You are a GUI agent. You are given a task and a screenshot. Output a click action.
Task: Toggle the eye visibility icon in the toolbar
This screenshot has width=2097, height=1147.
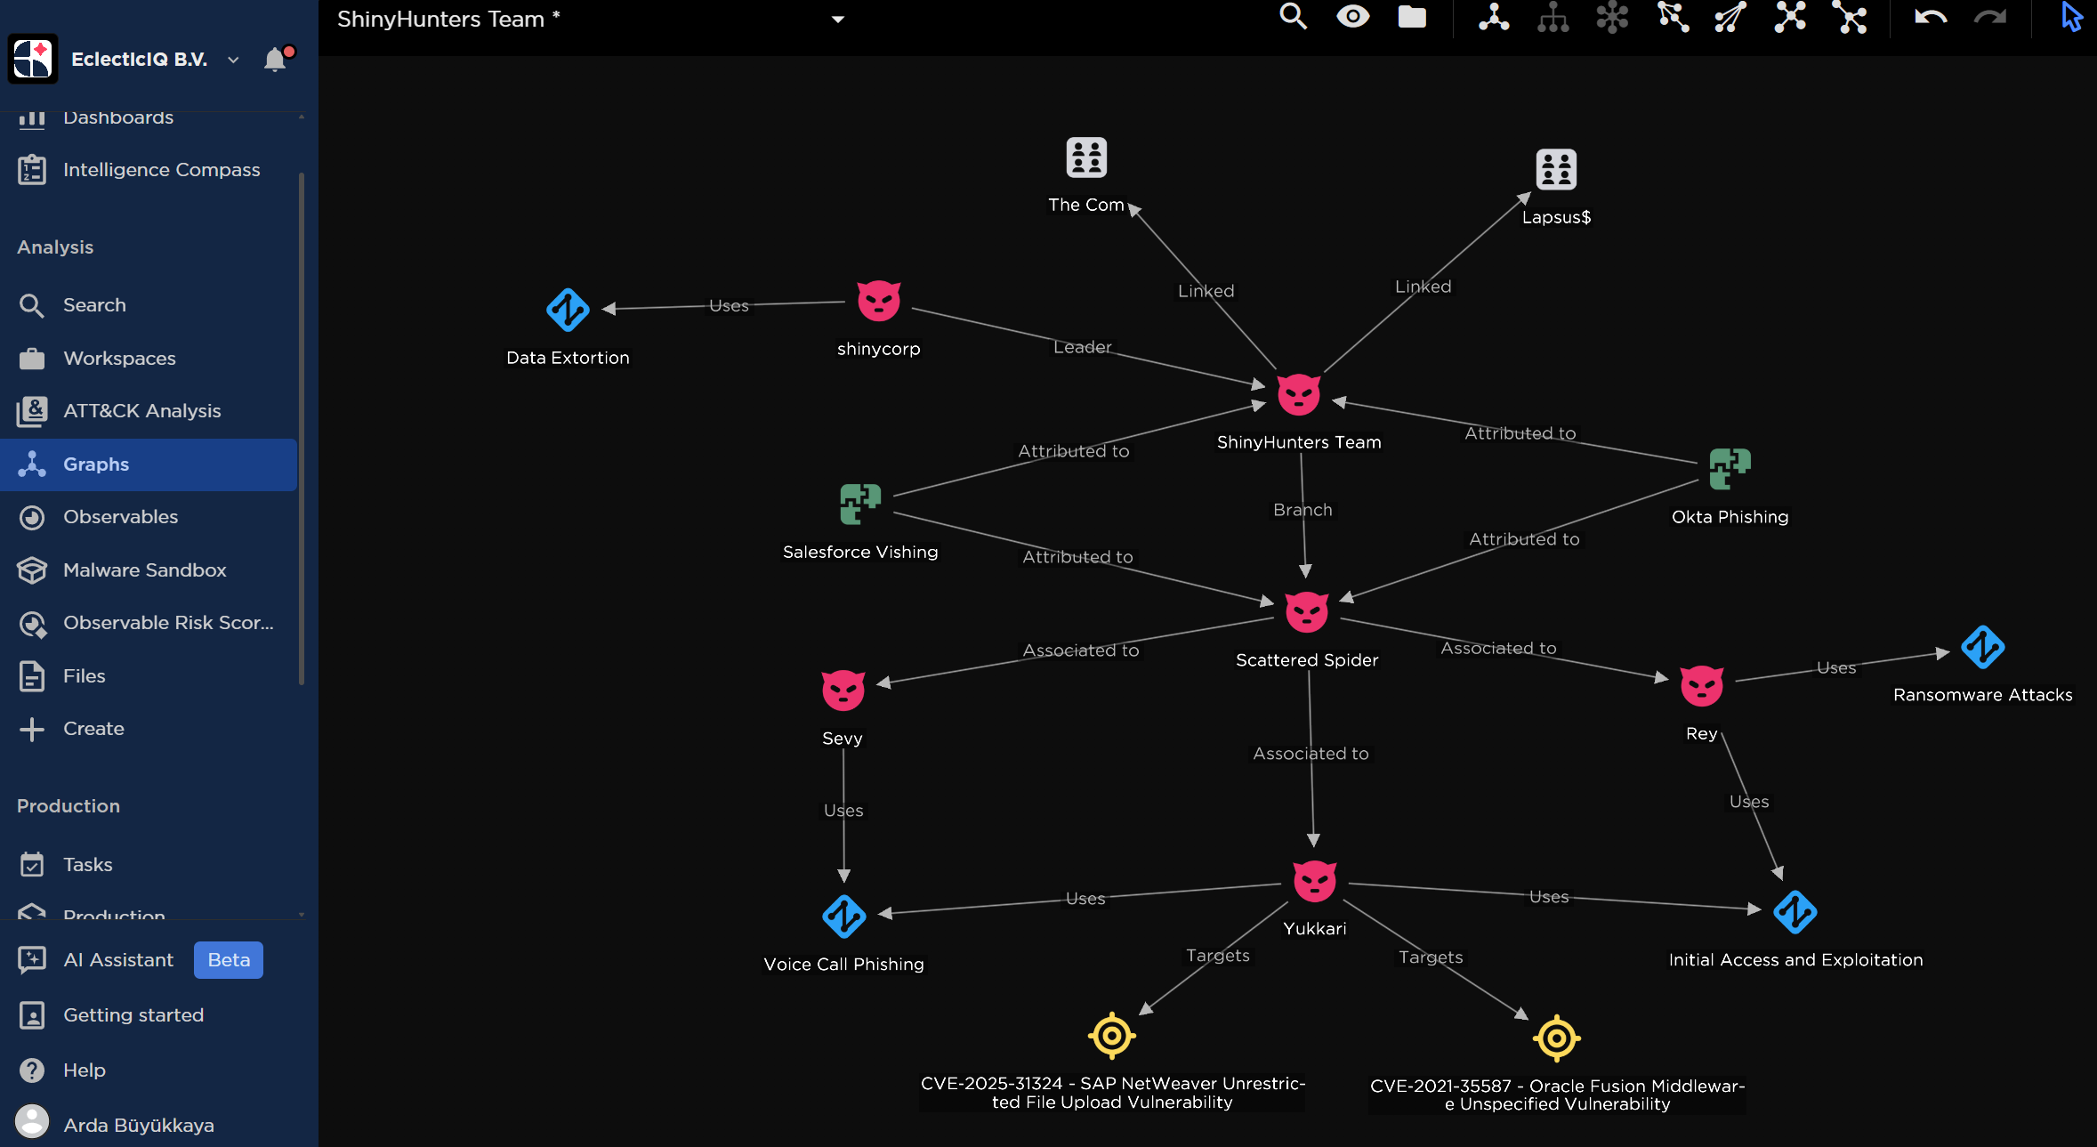1352,18
